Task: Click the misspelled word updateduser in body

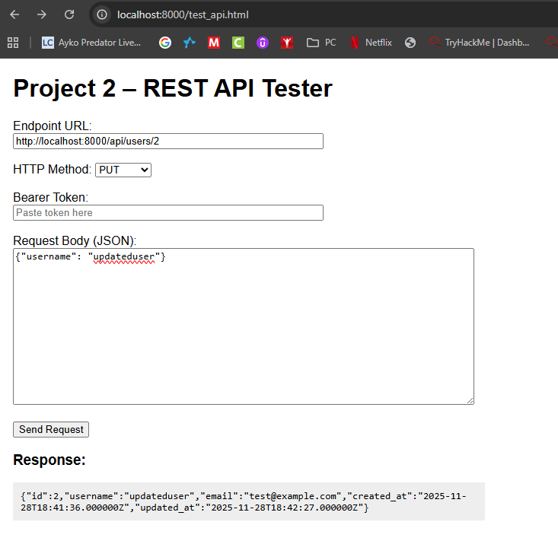Action: 124,257
